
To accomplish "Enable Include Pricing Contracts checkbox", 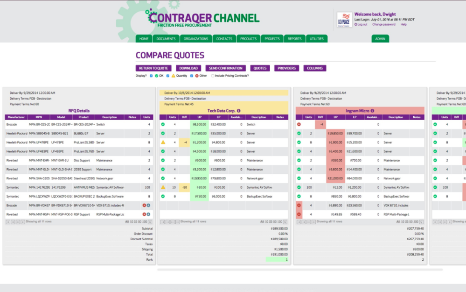I will [213, 76].
